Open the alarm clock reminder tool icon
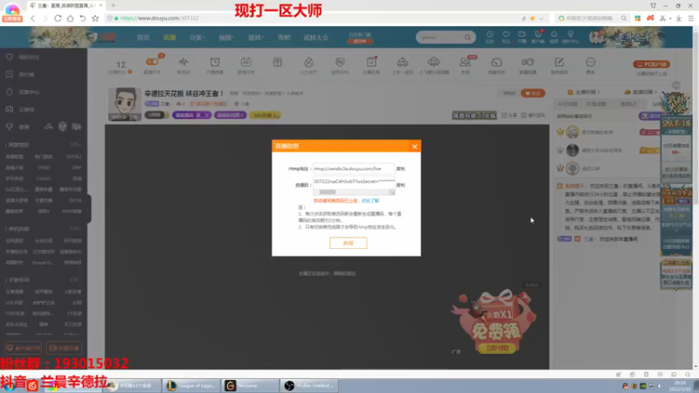 [215, 62]
